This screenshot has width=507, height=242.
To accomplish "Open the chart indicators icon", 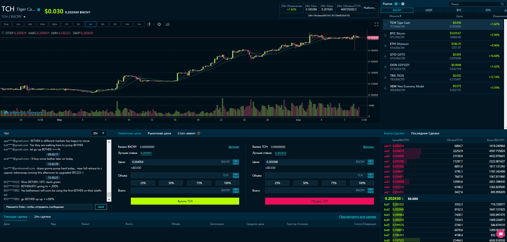I will 167,24.
